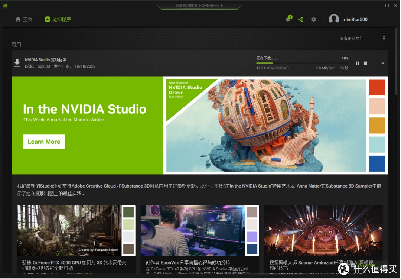Open the three-dot more options menu

click(x=384, y=38)
